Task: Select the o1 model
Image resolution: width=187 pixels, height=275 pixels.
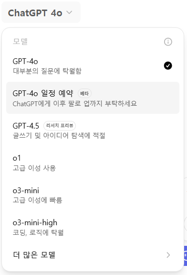Action: click(93, 163)
